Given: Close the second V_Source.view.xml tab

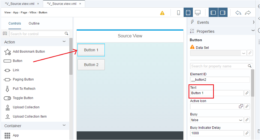Looking at the screenshot, I should [x=80, y=4].
